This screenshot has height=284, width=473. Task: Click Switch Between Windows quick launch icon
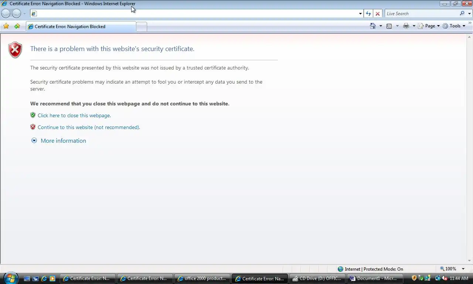35,278
